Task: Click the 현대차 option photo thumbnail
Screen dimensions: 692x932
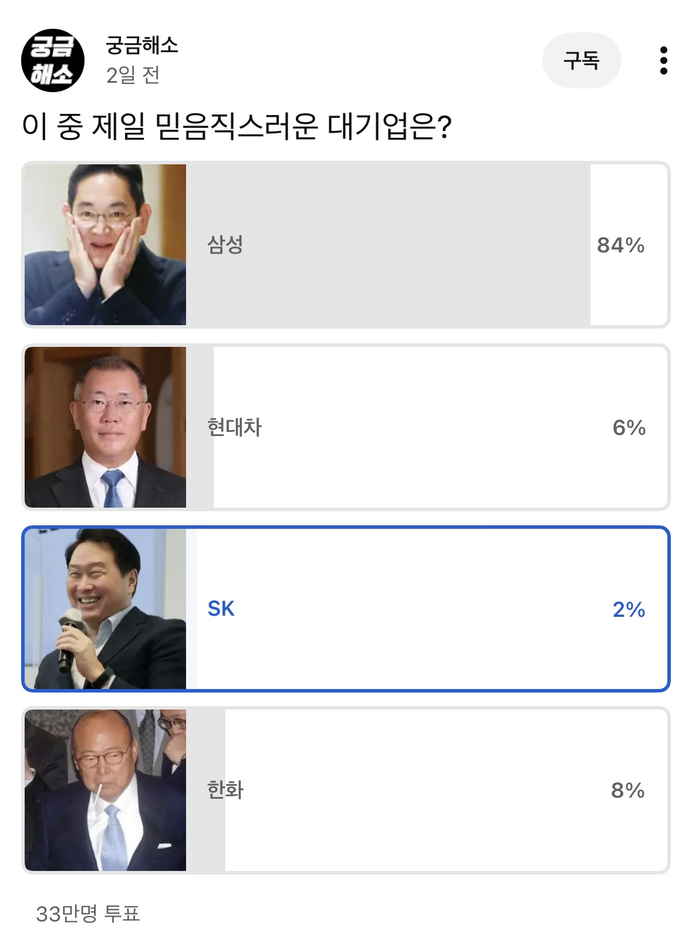Action: point(106,427)
